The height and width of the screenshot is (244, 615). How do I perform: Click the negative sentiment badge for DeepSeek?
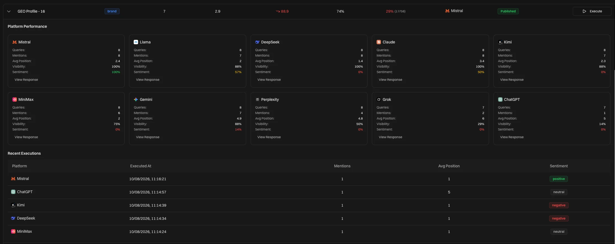[x=559, y=218]
